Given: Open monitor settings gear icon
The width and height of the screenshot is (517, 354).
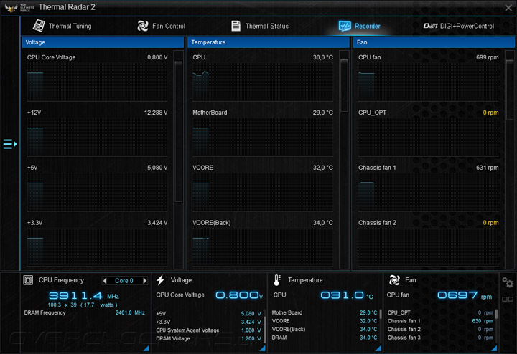Looking at the screenshot, I should [x=508, y=282].
